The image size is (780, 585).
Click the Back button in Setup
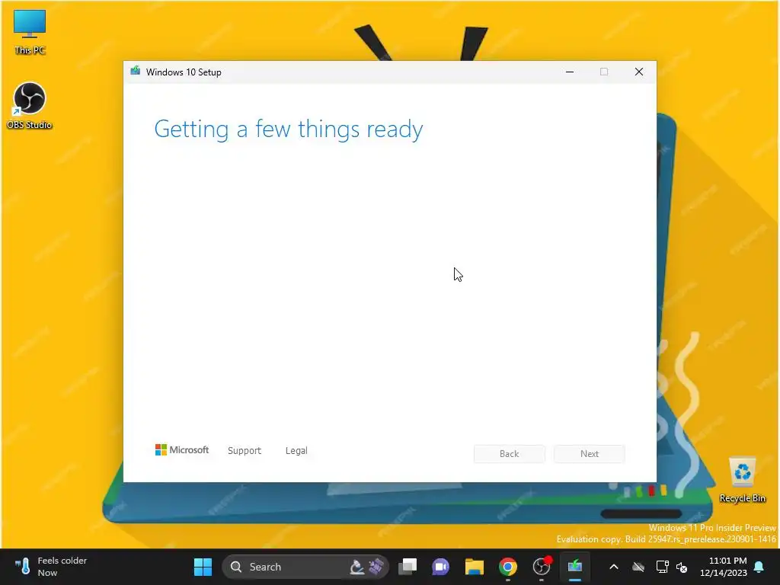coord(510,454)
